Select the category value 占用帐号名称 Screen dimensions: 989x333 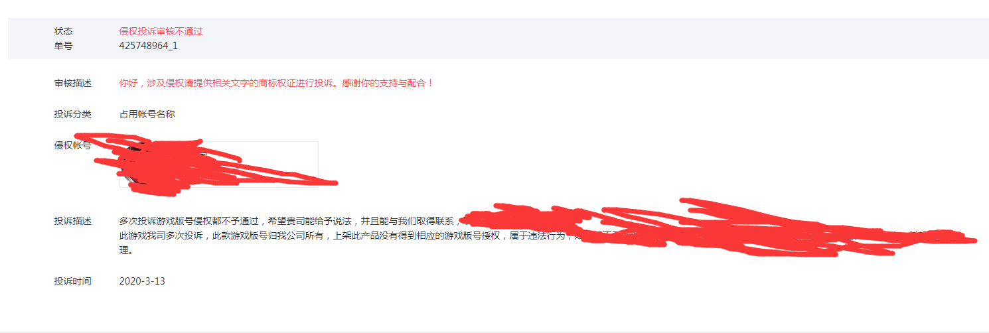pos(147,114)
